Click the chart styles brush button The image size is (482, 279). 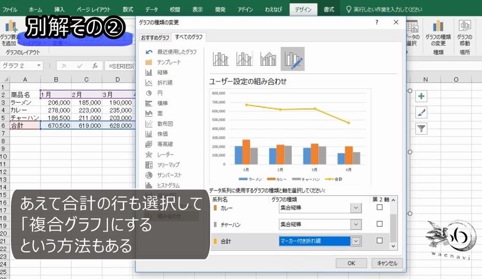421,112
